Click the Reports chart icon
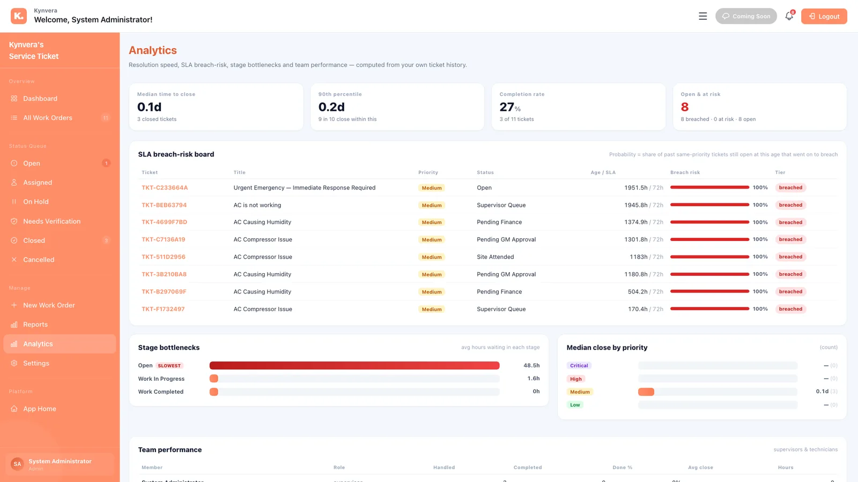Viewport: 858px width, 482px height. click(14, 325)
